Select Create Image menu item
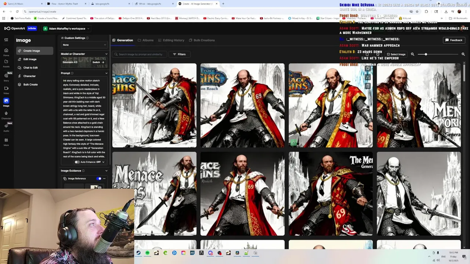Screen dimensions: 470x264 tap(35, 51)
